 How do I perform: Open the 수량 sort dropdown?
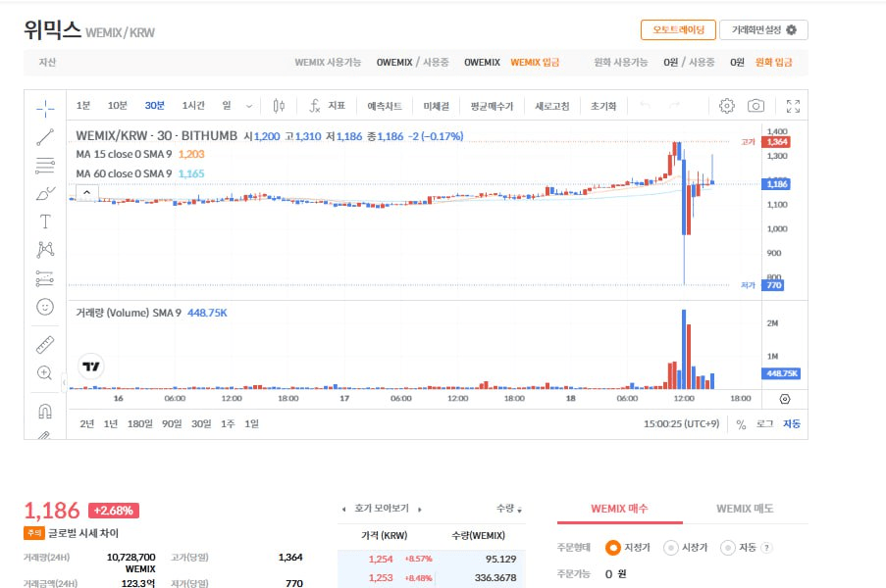509,509
